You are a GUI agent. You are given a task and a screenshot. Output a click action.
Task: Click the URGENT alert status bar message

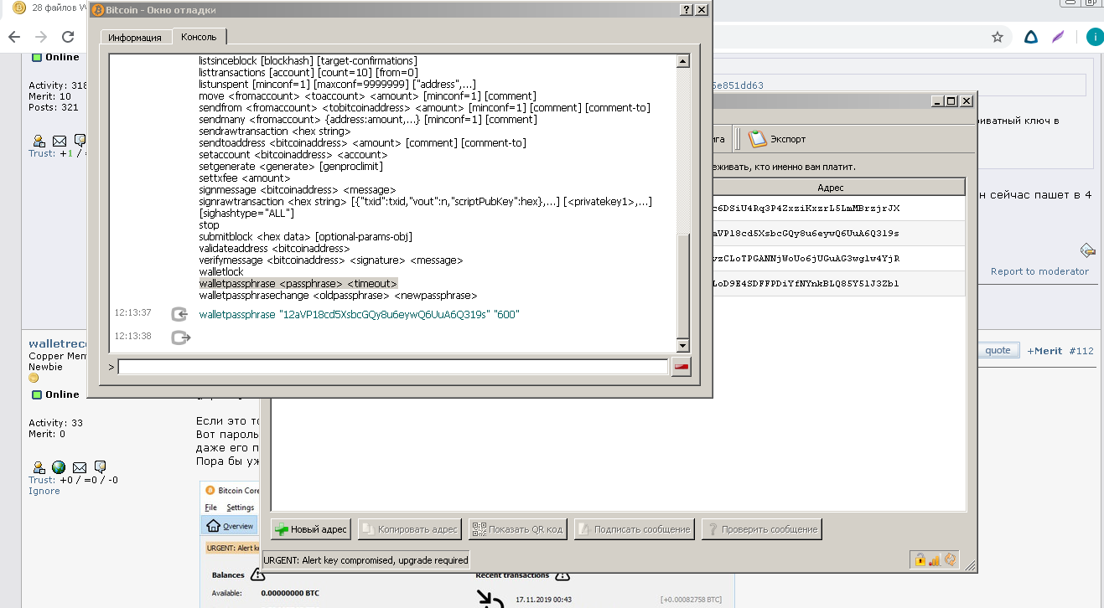[365, 560]
